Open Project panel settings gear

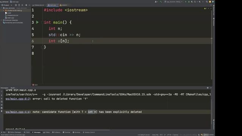tap(26, 5)
